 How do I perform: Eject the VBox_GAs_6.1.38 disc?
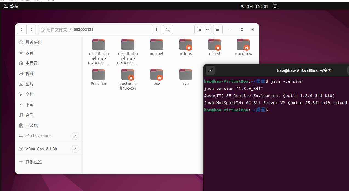pyautogui.click(x=75, y=149)
